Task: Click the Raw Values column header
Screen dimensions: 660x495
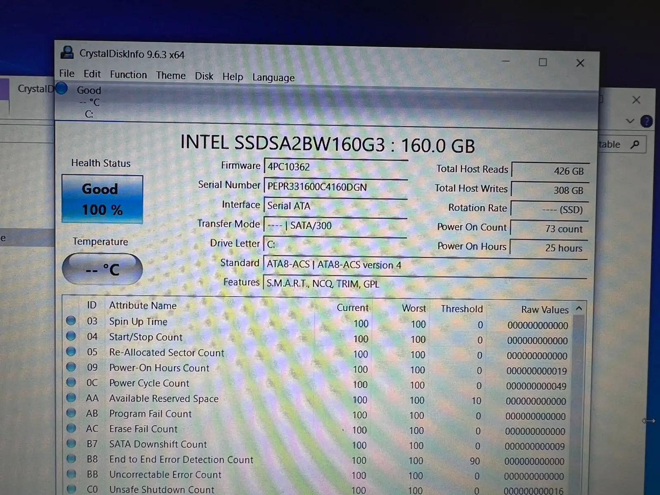Action: pos(544,309)
